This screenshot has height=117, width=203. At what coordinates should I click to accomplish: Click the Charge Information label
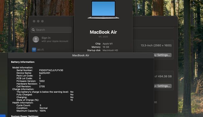pyautogui.click(x=23, y=89)
